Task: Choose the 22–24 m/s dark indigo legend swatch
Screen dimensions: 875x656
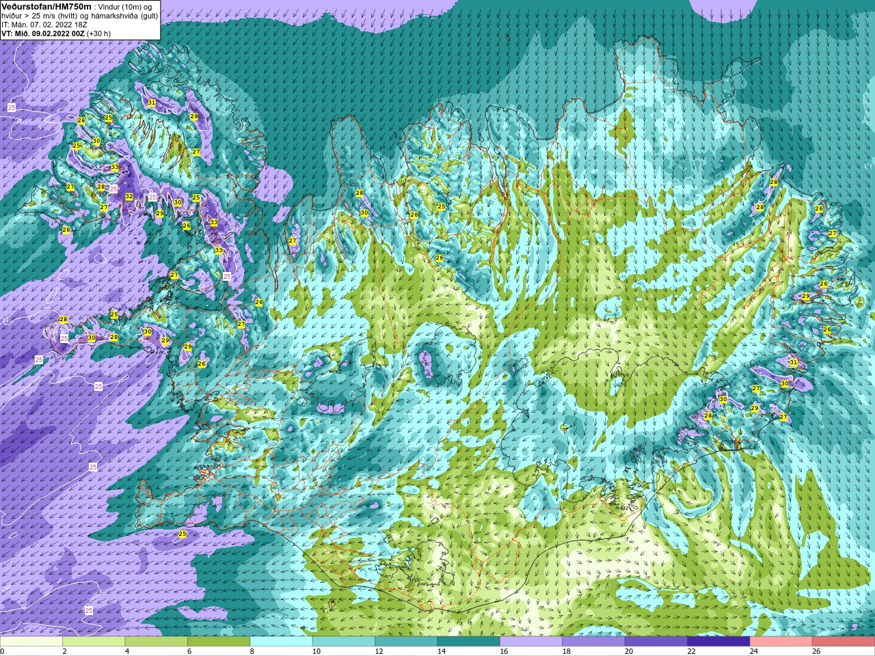Action: pyautogui.click(x=718, y=642)
